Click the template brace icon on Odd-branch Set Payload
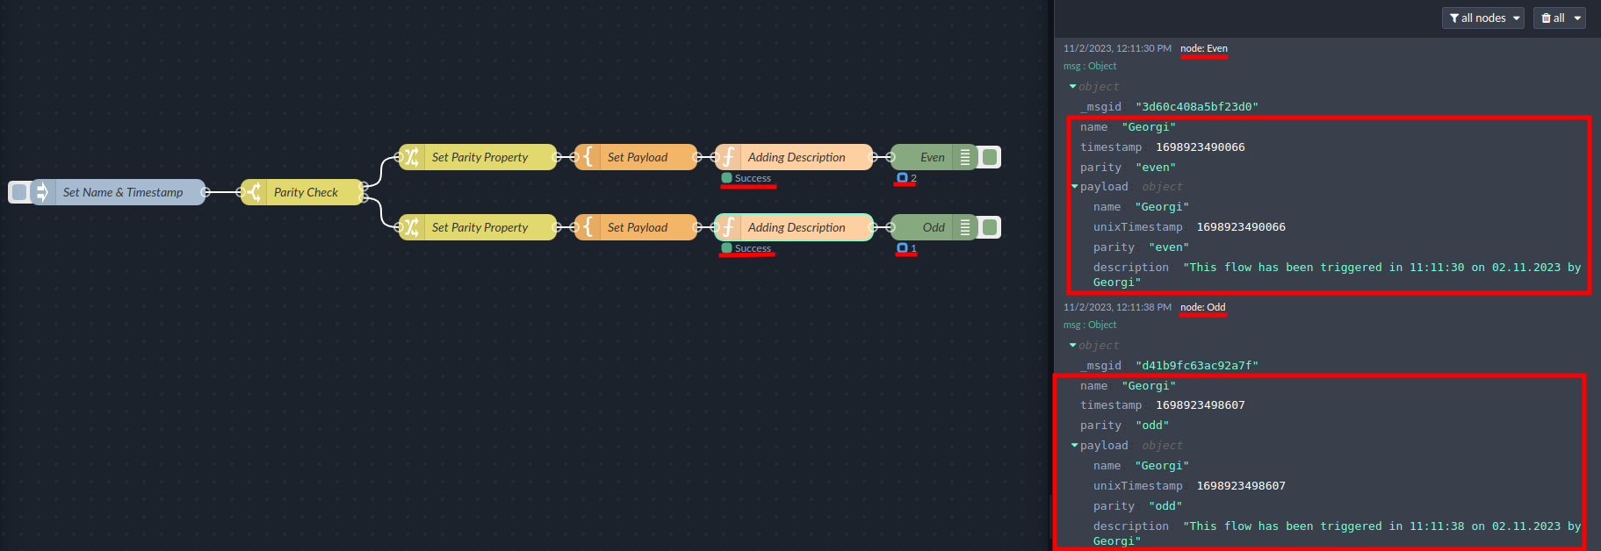This screenshot has width=1601, height=551. 588,227
